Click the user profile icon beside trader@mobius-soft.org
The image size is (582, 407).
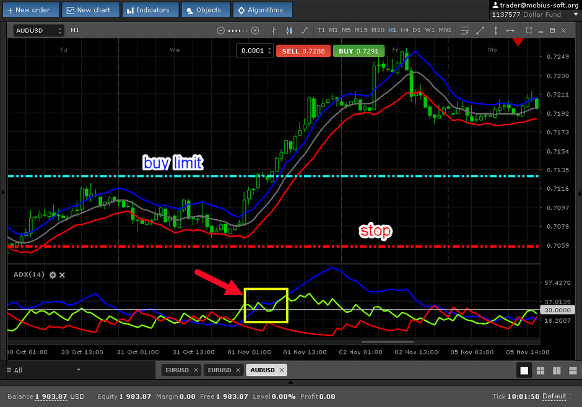tap(495, 5)
